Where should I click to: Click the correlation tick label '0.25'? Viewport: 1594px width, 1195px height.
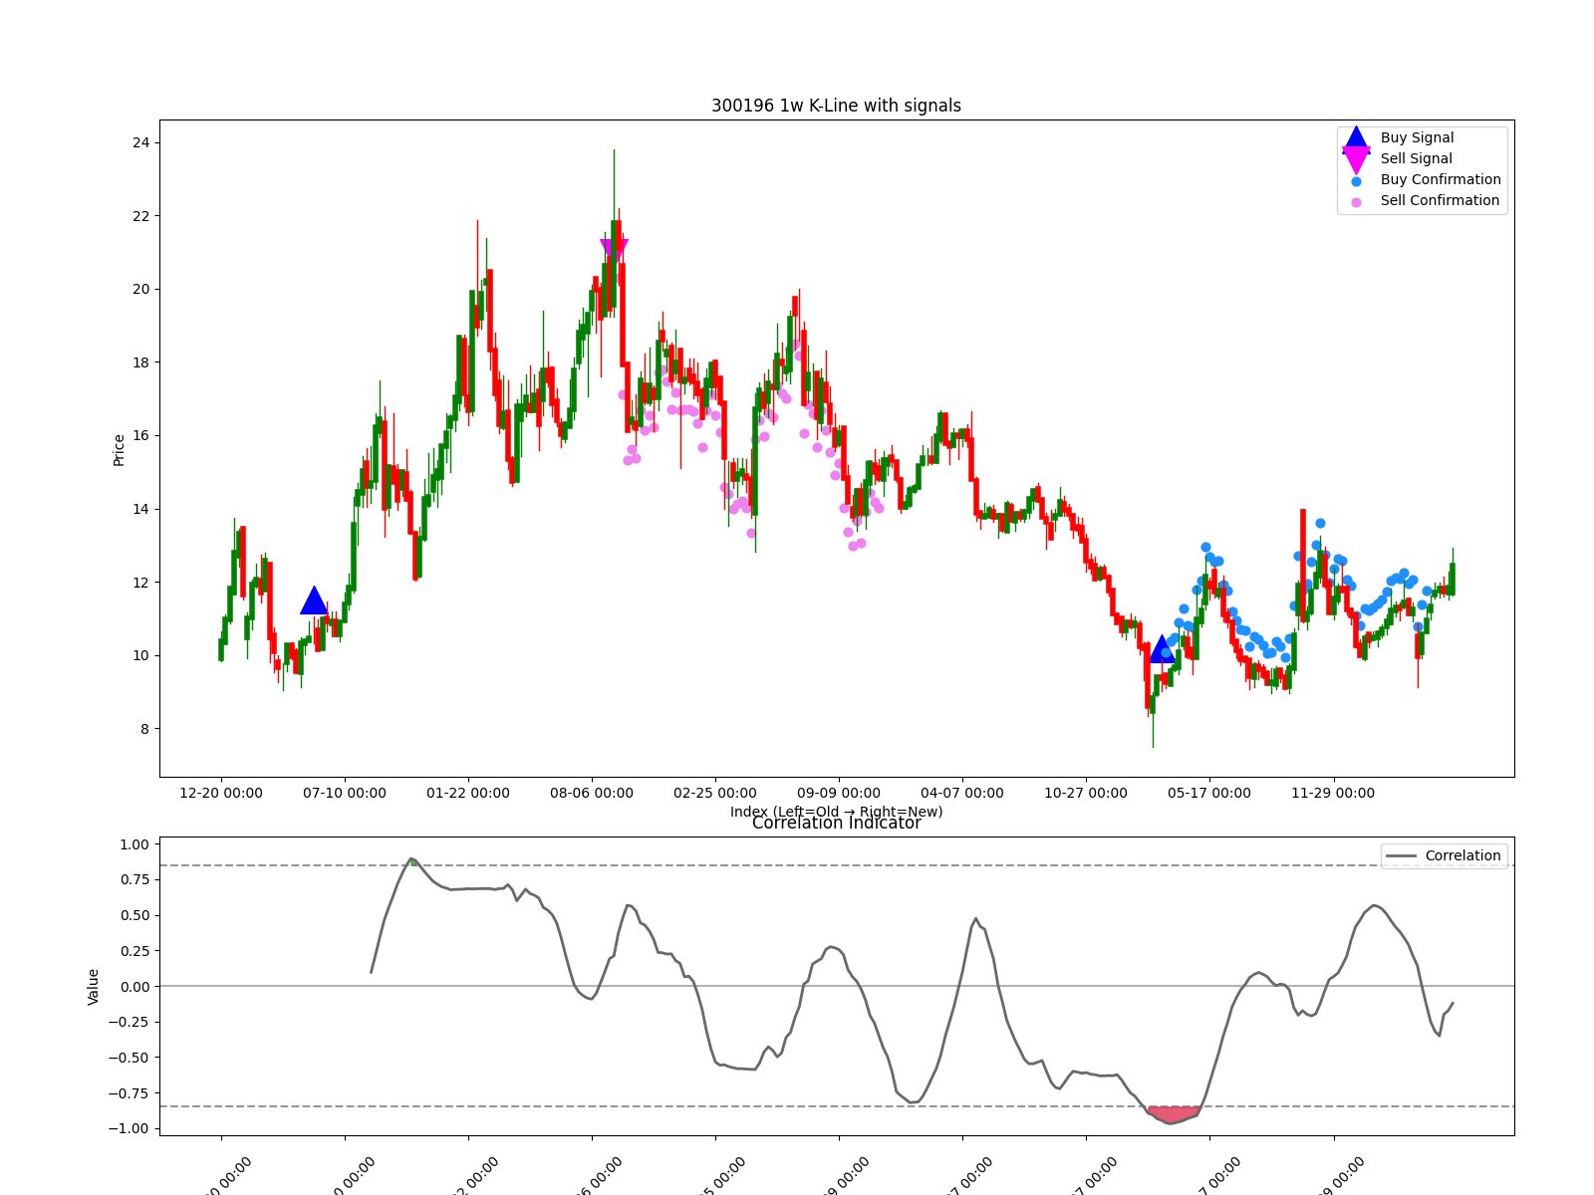tap(134, 951)
